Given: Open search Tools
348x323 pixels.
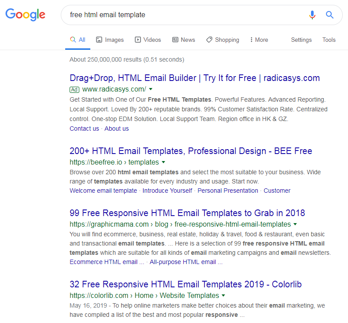Looking at the screenshot, I should pyautogui.click(x=329, y=40).
